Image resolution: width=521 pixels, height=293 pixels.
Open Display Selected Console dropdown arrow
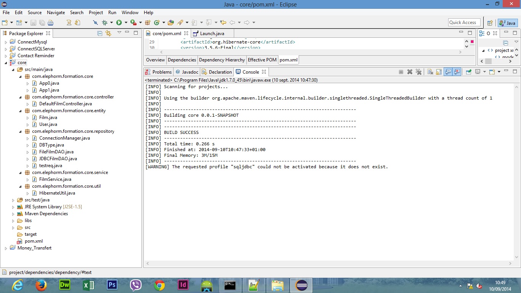(484, 72)
